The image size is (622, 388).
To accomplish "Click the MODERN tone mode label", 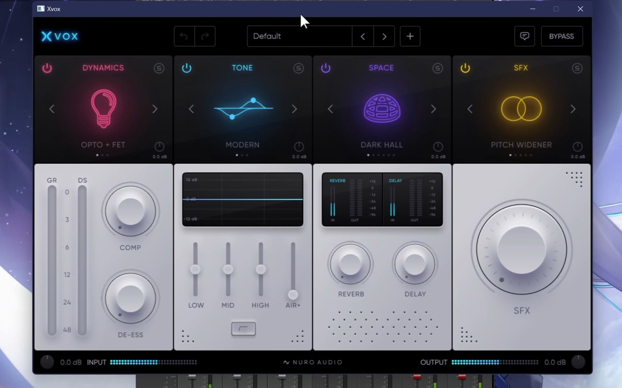I will tap(242, 145).
